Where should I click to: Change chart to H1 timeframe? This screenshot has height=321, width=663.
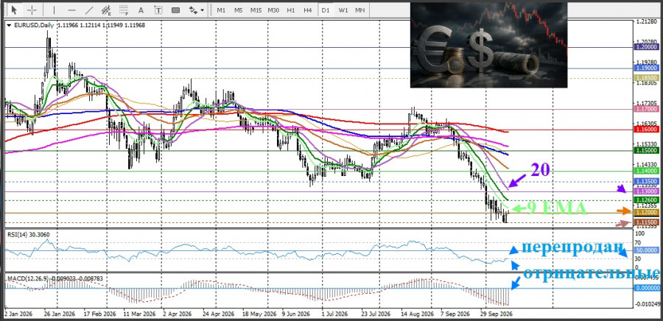coord(290,10)
